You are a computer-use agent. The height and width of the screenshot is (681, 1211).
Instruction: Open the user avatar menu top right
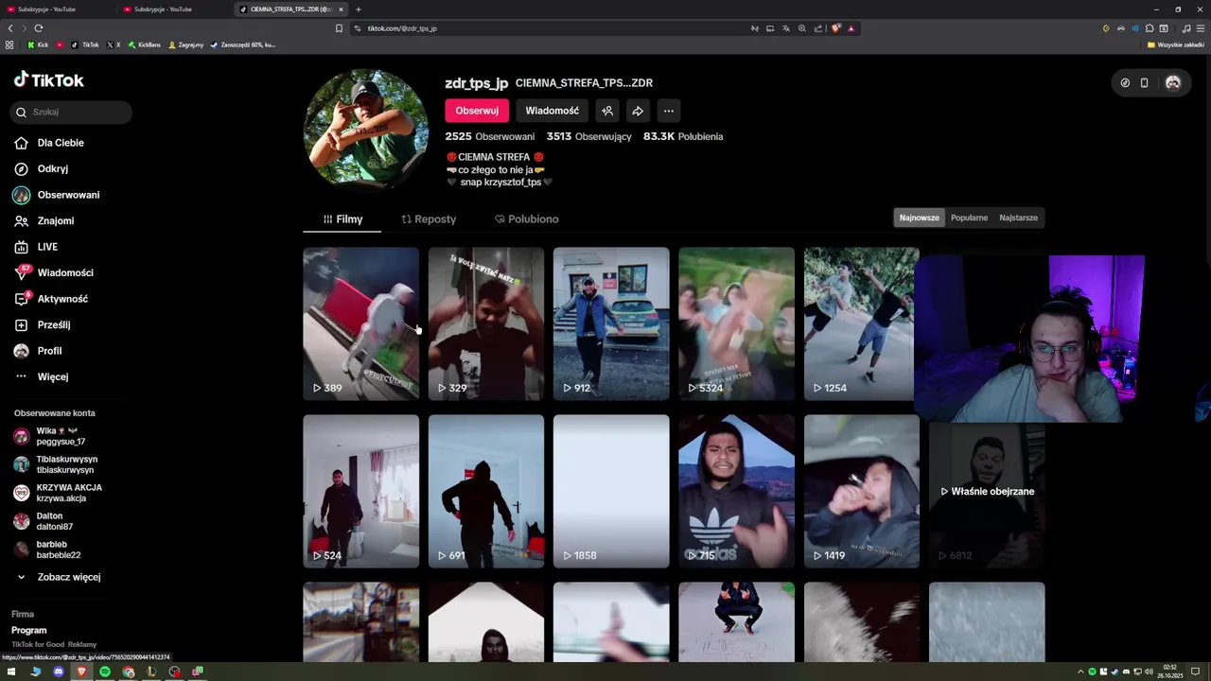click(1173, 82)
